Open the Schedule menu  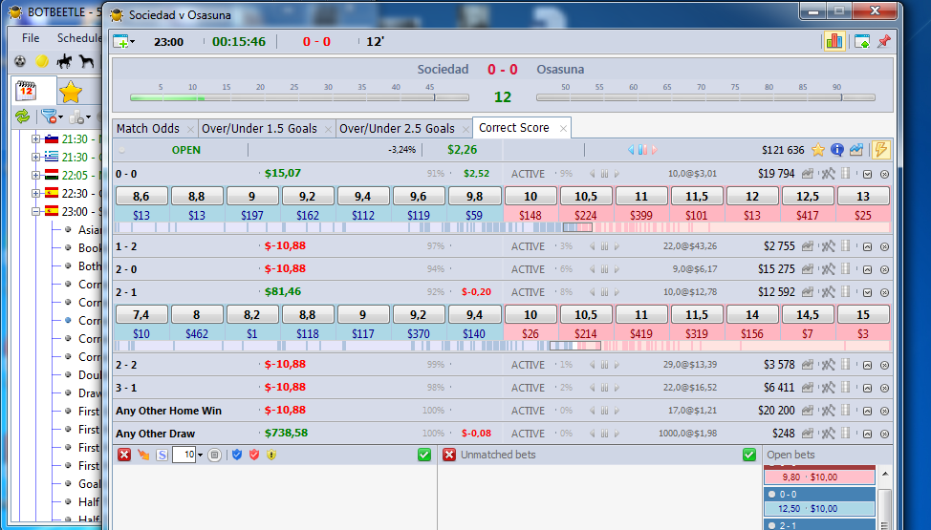79,38
